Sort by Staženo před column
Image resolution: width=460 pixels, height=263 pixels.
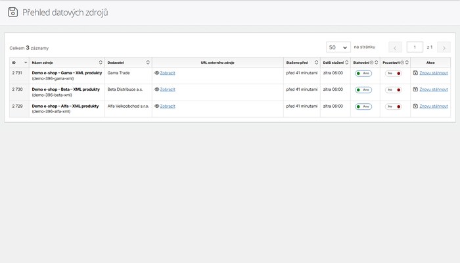(x=316, y=62)
